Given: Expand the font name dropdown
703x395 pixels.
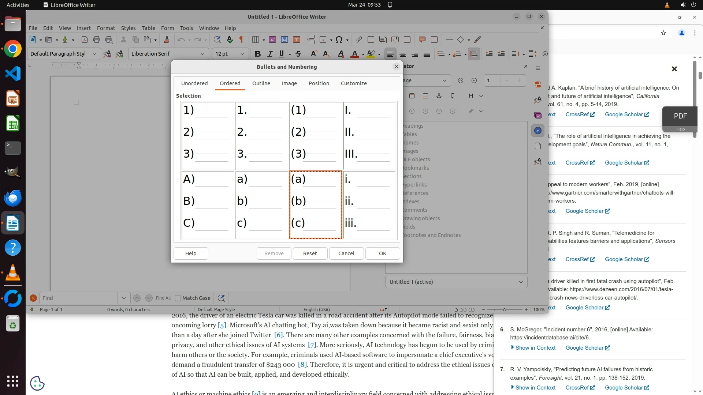Looking at the screenshot, I should [202, 54].
